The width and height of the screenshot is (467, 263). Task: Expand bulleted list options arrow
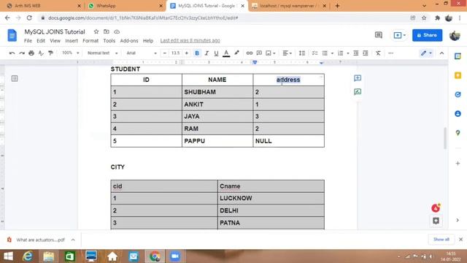(x=332, y=53)
